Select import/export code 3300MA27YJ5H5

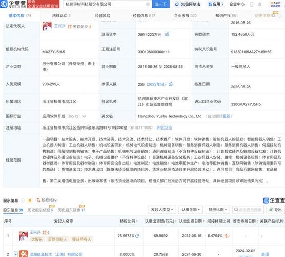click(x=246, y=104)
